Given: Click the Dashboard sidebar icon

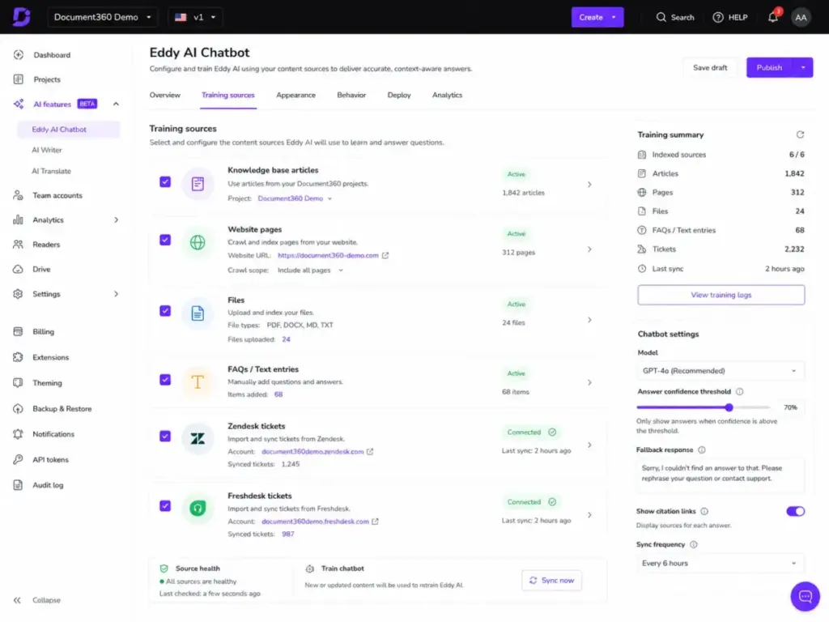Looking at the screenshot, I should pos(19,55).
